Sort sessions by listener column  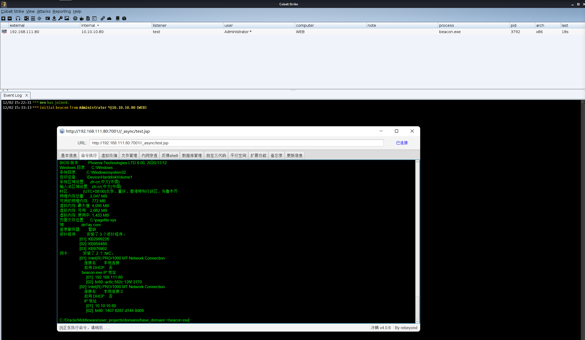(187, 25)
